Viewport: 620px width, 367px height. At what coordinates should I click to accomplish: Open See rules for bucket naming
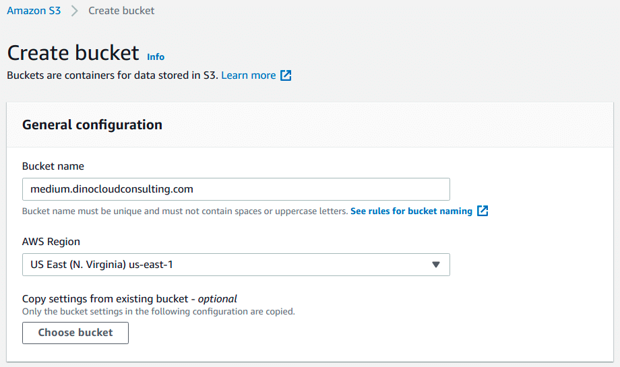[x=411, y=211]
